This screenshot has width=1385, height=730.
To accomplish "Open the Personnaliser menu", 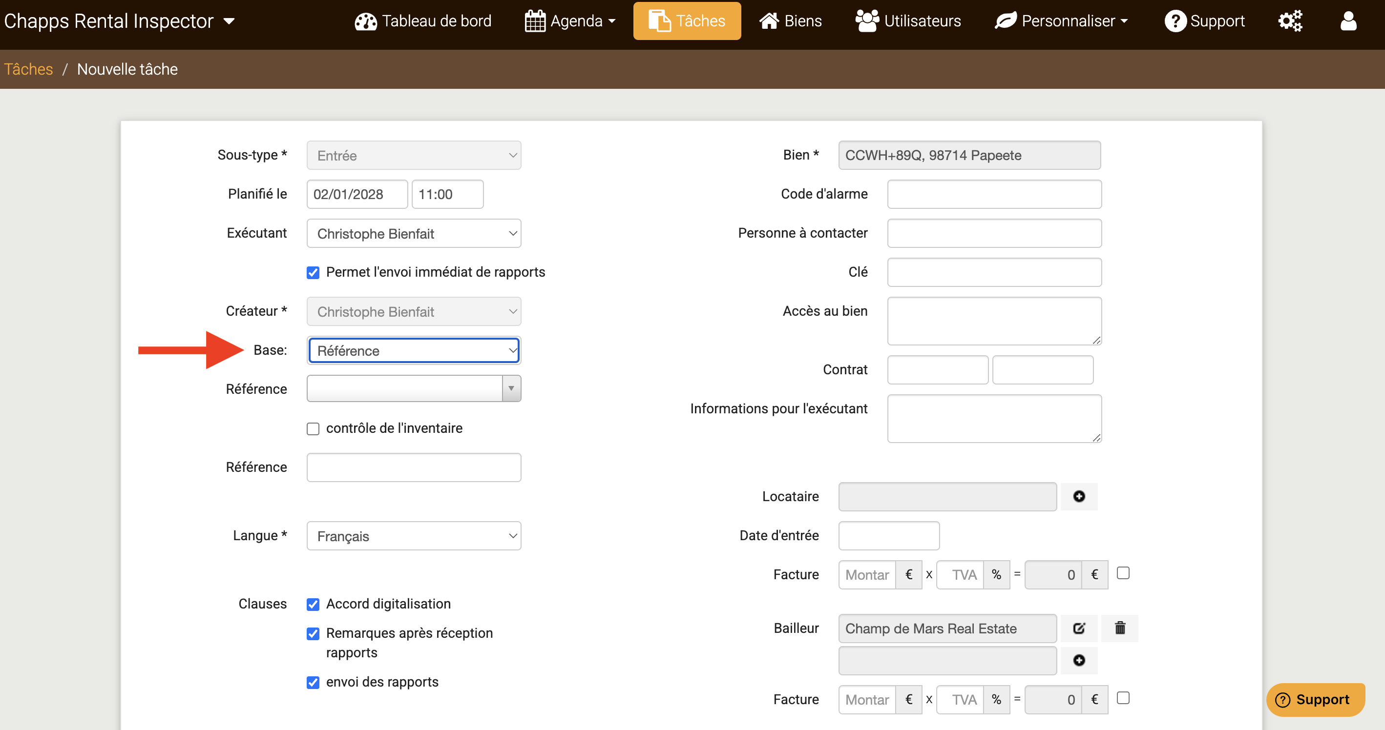I will click(x=1061, y=21).
